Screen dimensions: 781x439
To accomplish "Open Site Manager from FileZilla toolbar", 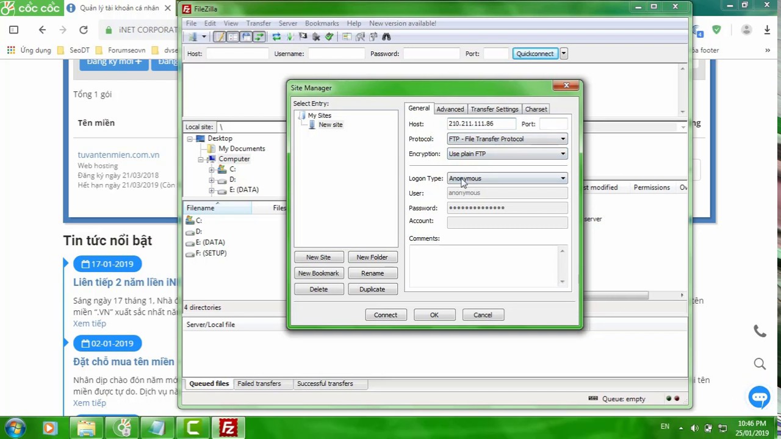I will point(193,37).
